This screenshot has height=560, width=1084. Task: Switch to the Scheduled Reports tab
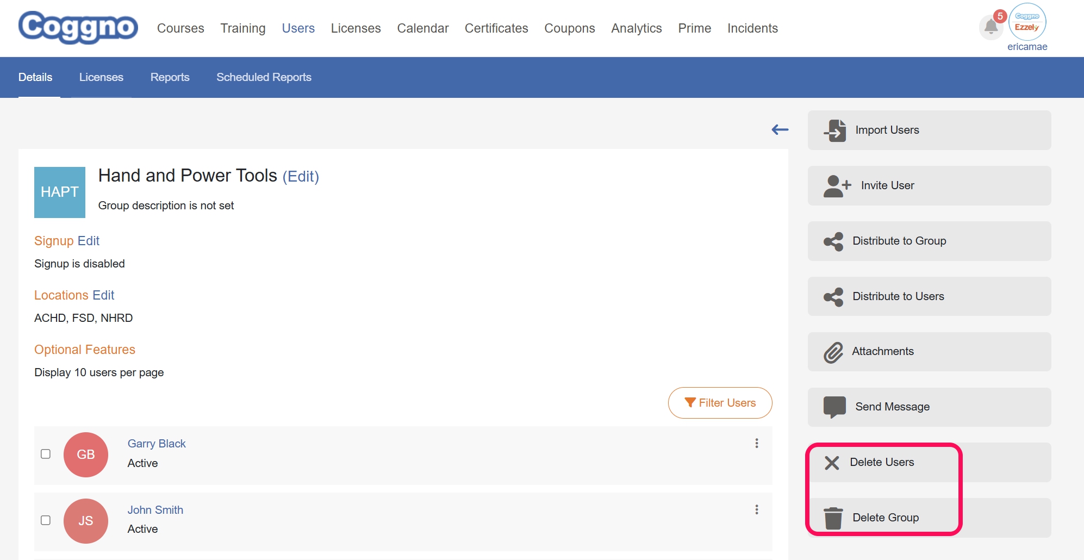click(x=264, y=77)
